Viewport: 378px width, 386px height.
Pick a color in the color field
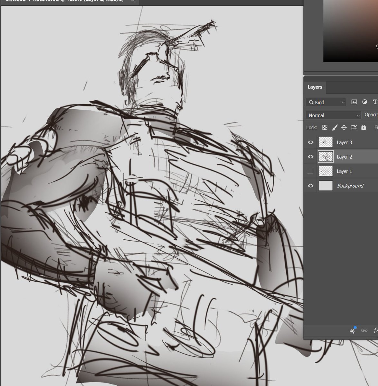351,31
